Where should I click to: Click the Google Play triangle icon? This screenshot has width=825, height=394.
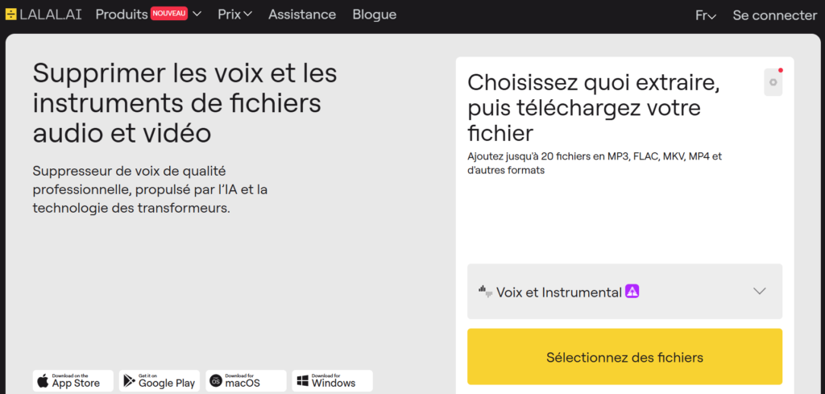[130, 380]
